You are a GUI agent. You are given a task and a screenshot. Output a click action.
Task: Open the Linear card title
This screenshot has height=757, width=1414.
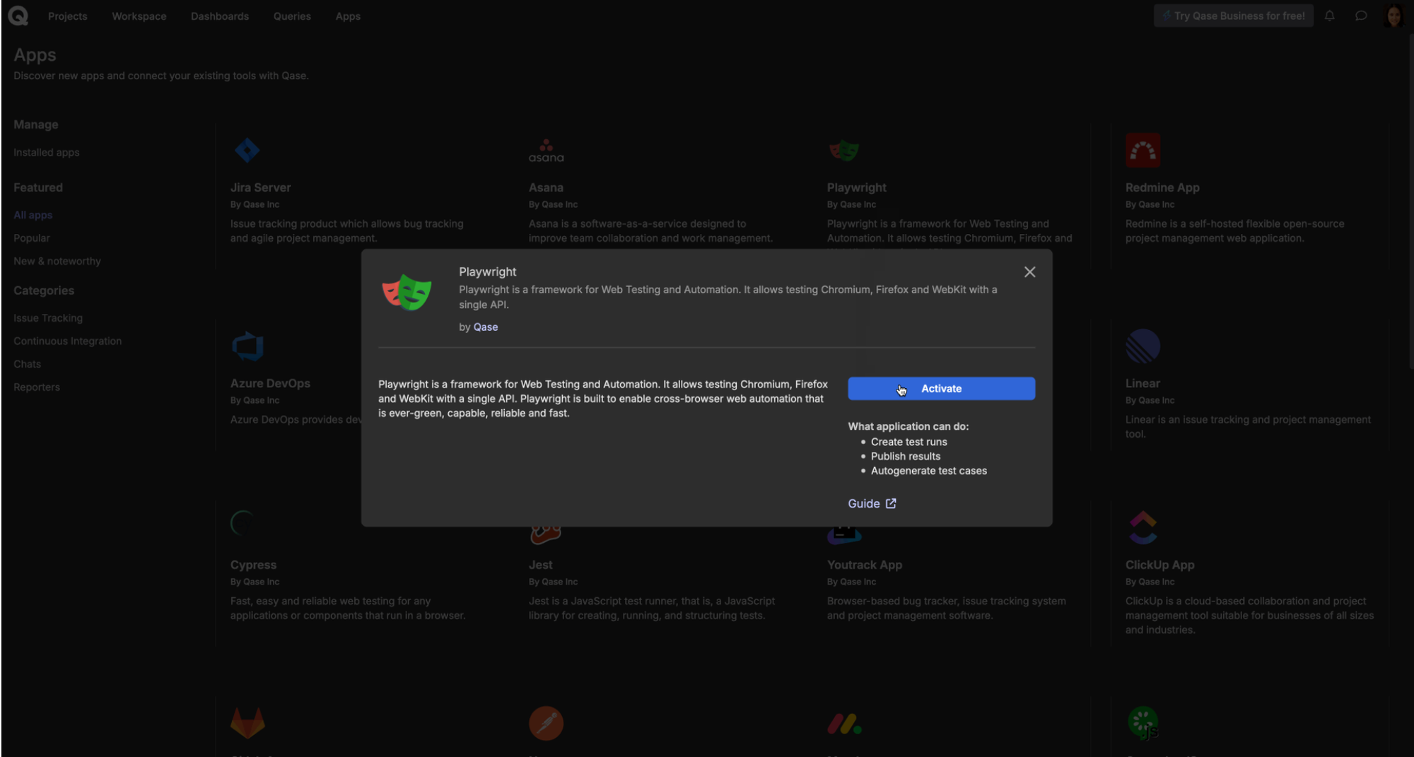tap(1143, 383)
